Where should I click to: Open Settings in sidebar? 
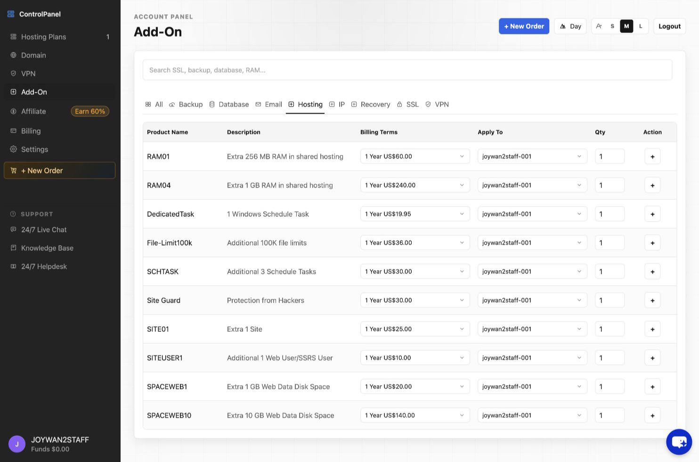[59, 149]
